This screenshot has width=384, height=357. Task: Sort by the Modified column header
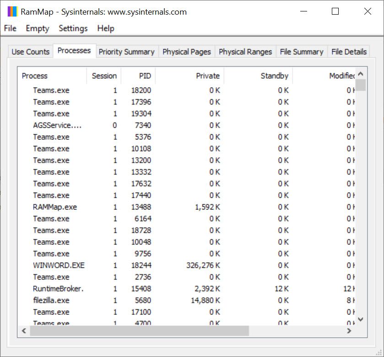coord(324,76)
